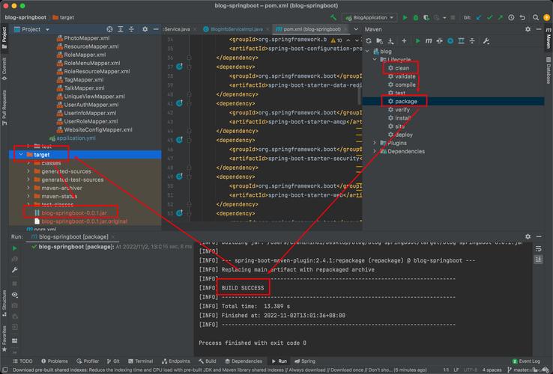Select Opened File target icon in Project

(109, 29)
